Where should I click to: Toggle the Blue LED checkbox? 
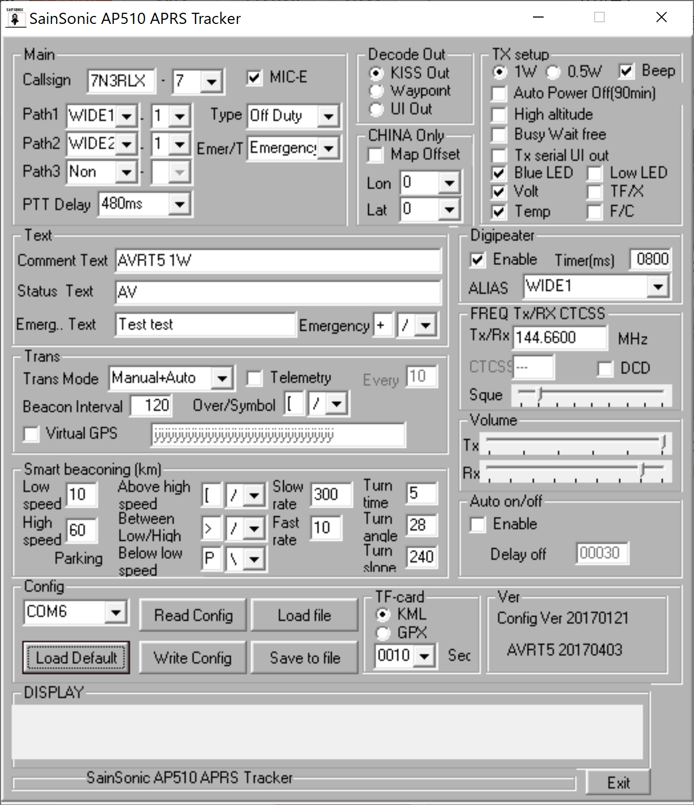click(x=499, y=173)
